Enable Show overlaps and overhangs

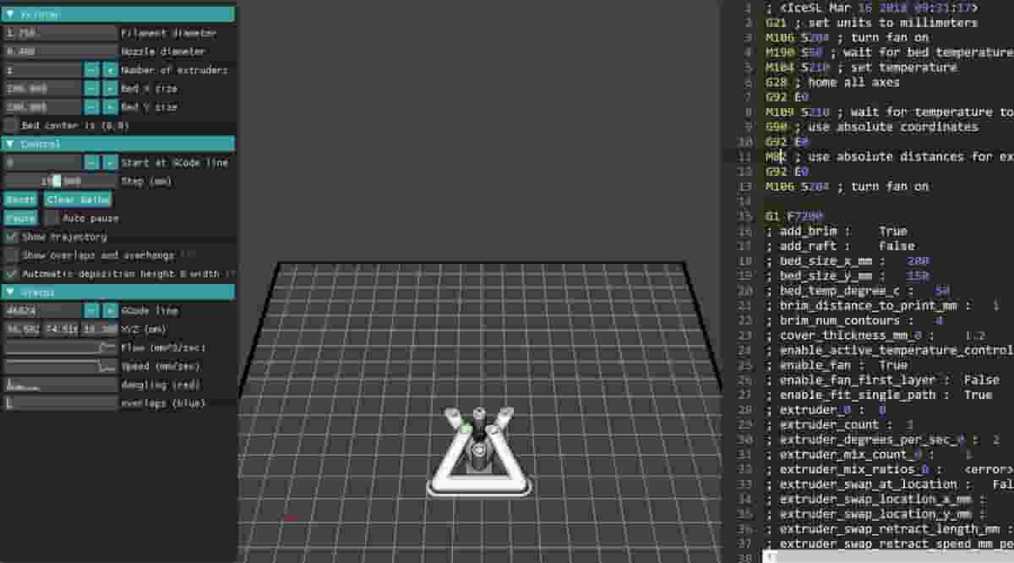[11, 255]
